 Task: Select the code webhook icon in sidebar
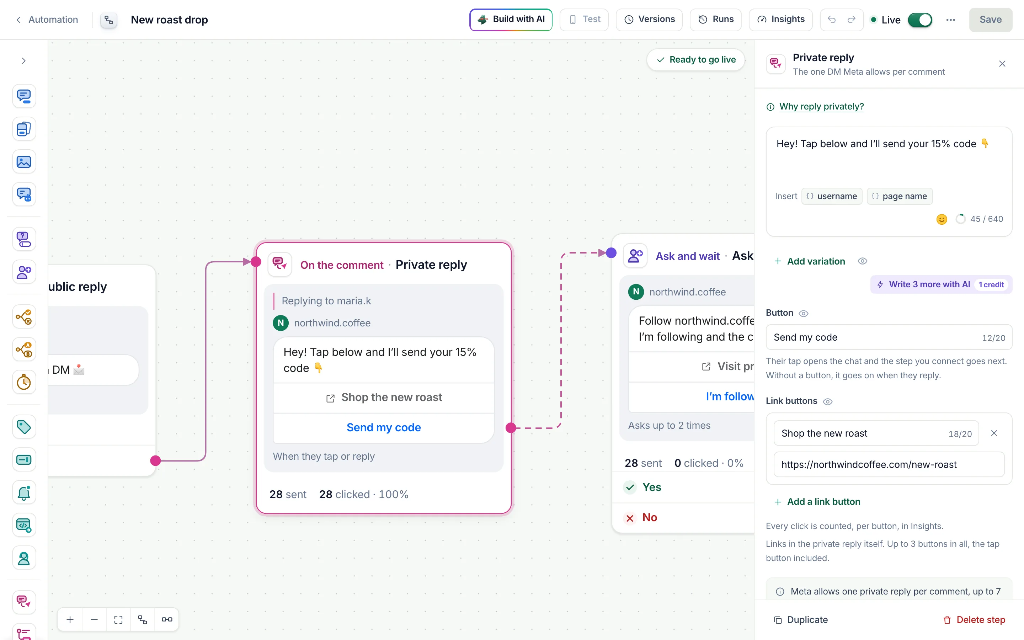[24, 525]
